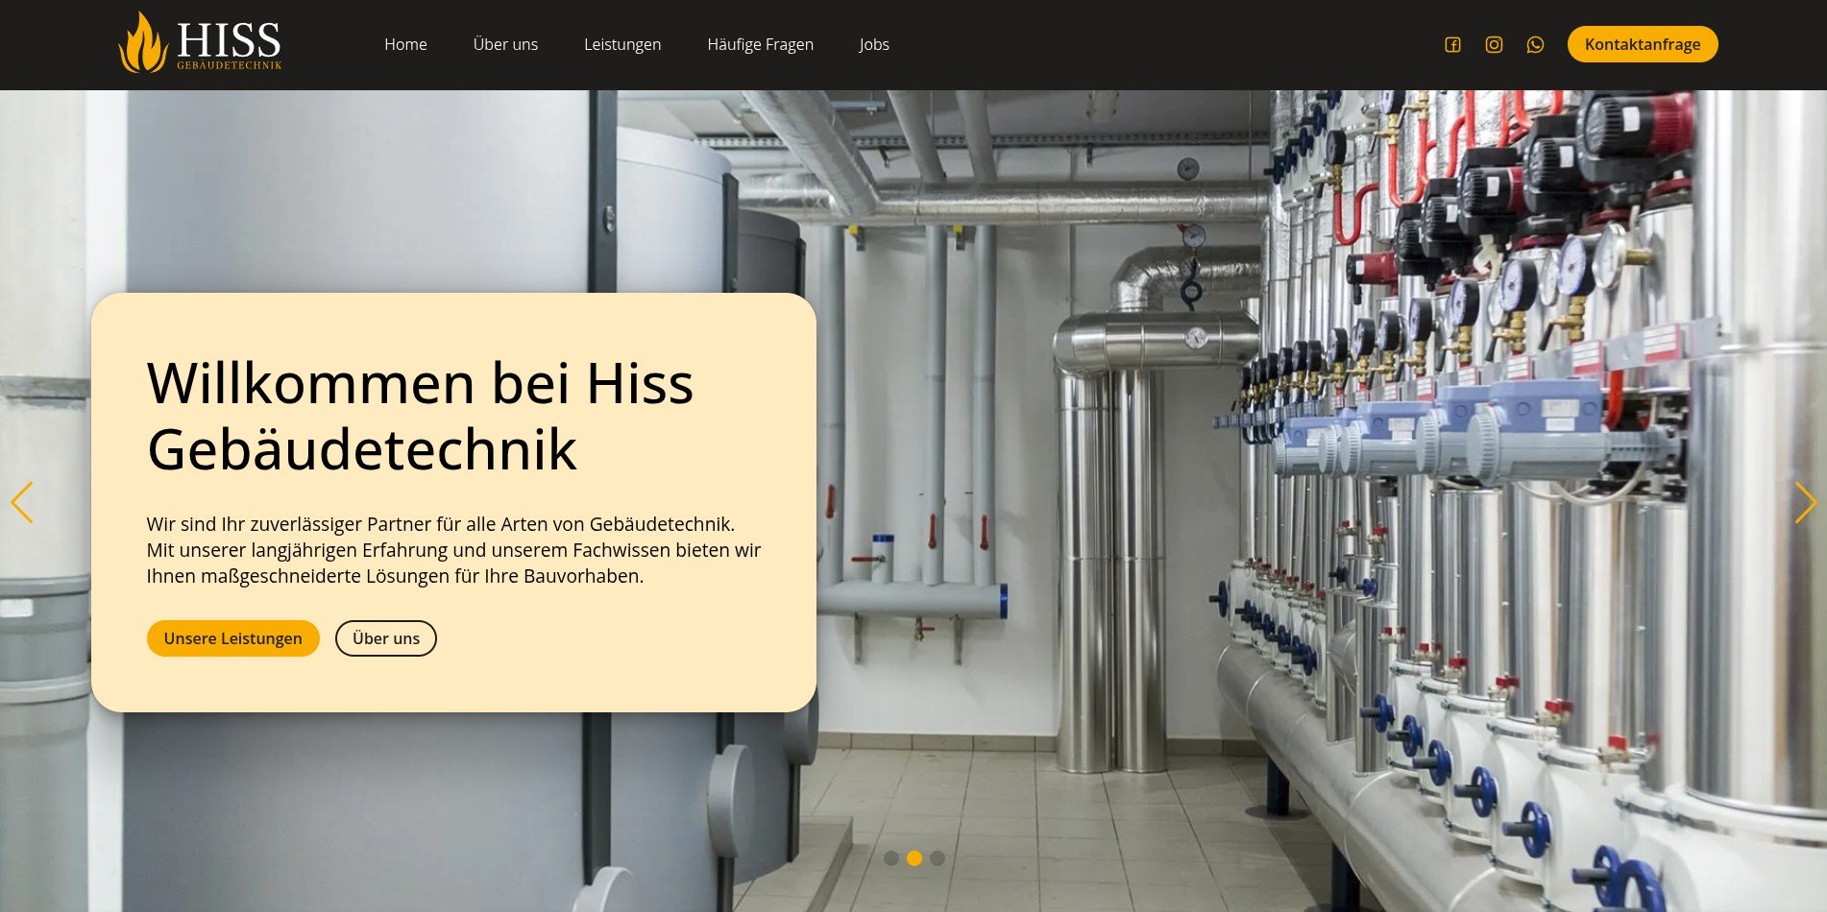Go to previous slide with left arrow
This screenshot has width=1827, height=912.
pyautogui.click(x=22, y=502)
